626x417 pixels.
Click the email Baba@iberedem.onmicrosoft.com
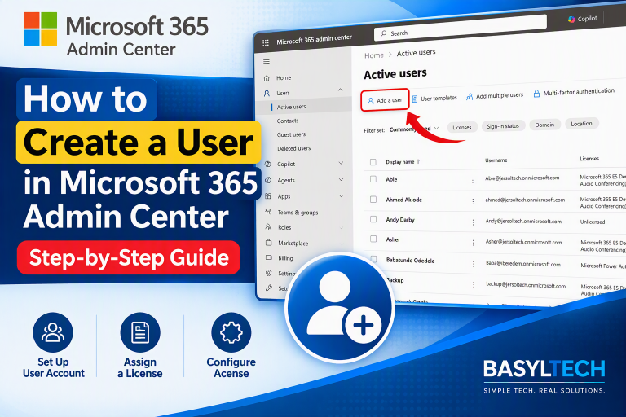(523, 264)
